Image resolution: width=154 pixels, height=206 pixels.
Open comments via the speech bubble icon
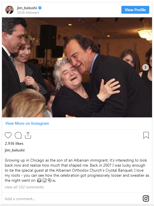18,135
